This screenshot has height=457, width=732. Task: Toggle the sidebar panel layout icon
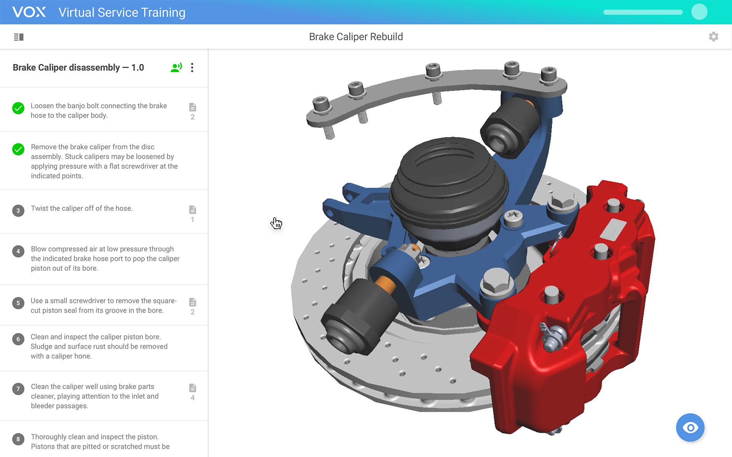pos(18,37)
